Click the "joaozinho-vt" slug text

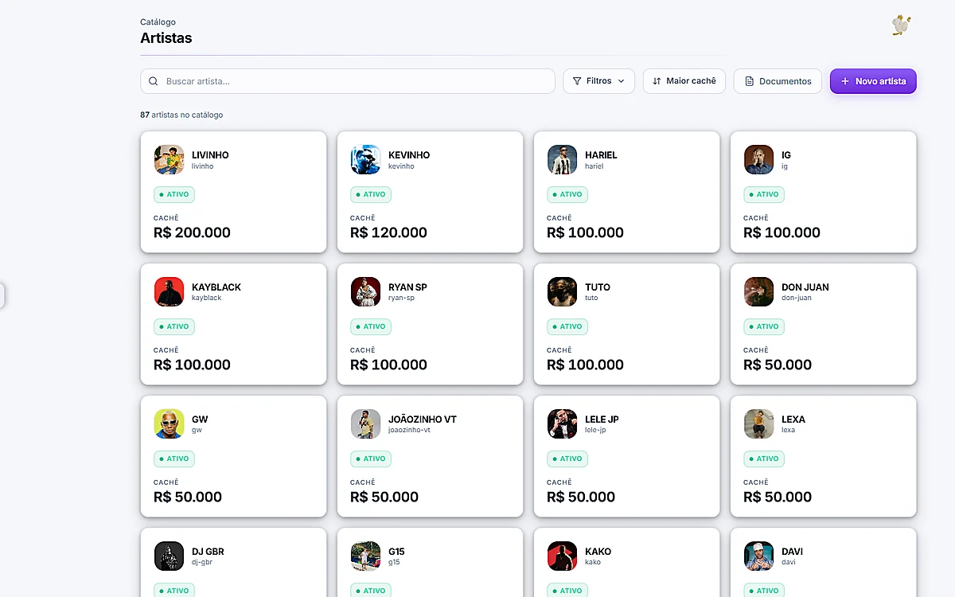click(409, 431)
